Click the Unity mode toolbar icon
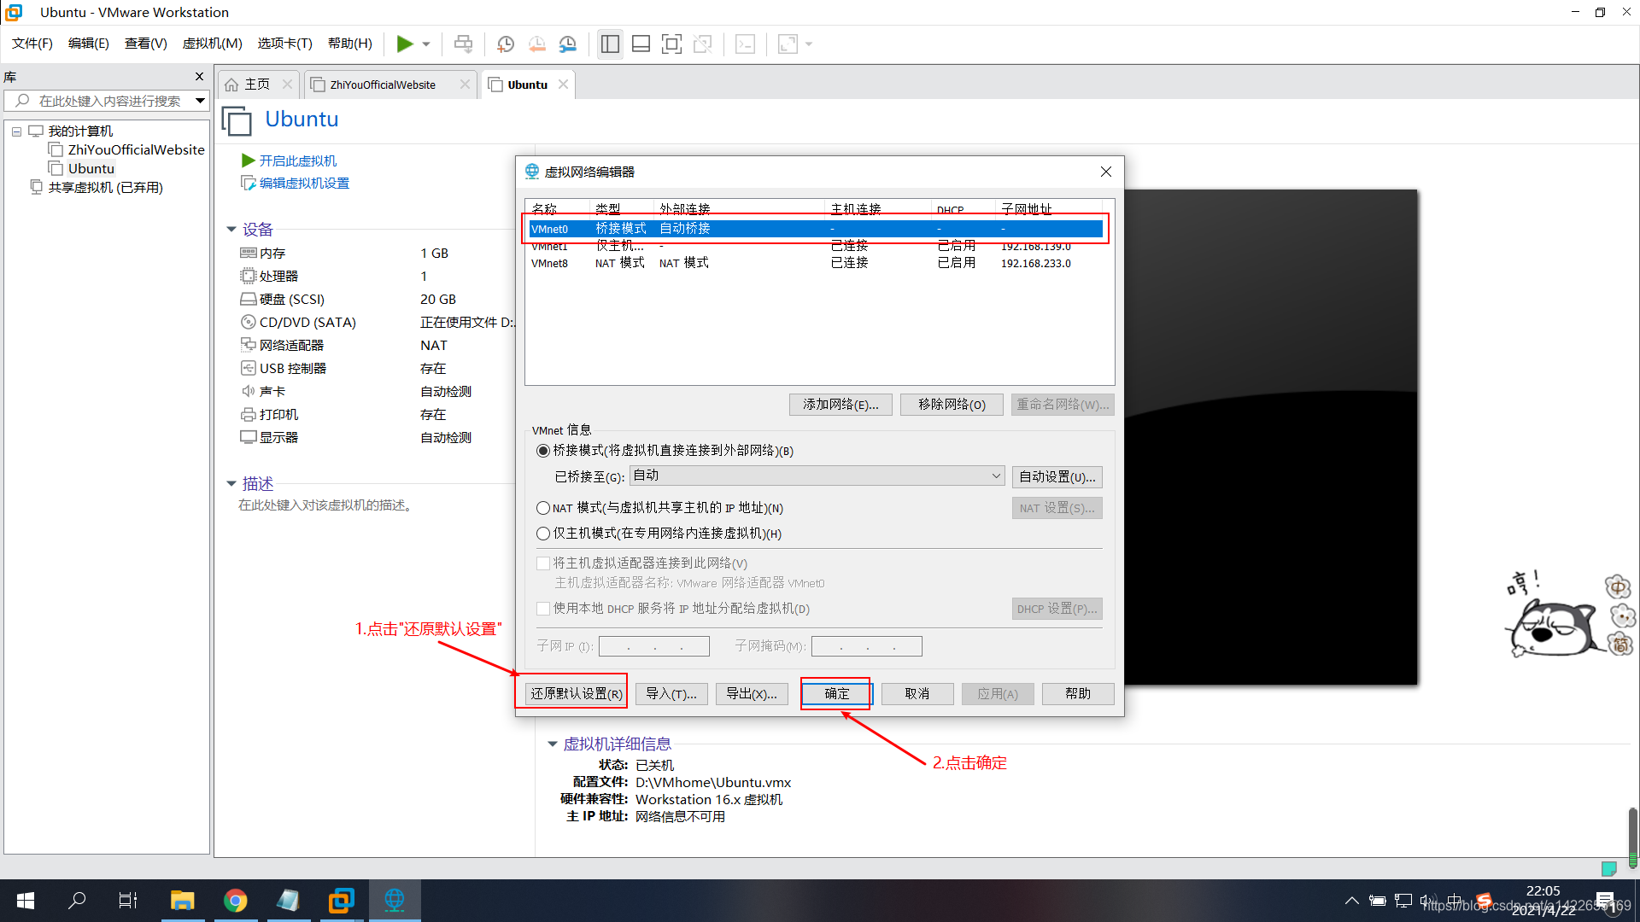The height and width of the screenshot is (922, 1640). tap(703, 44)
